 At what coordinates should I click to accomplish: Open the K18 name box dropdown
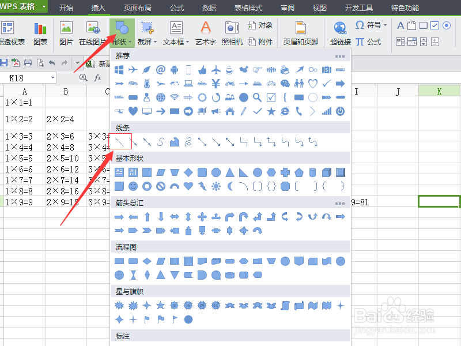coord(52,78)
